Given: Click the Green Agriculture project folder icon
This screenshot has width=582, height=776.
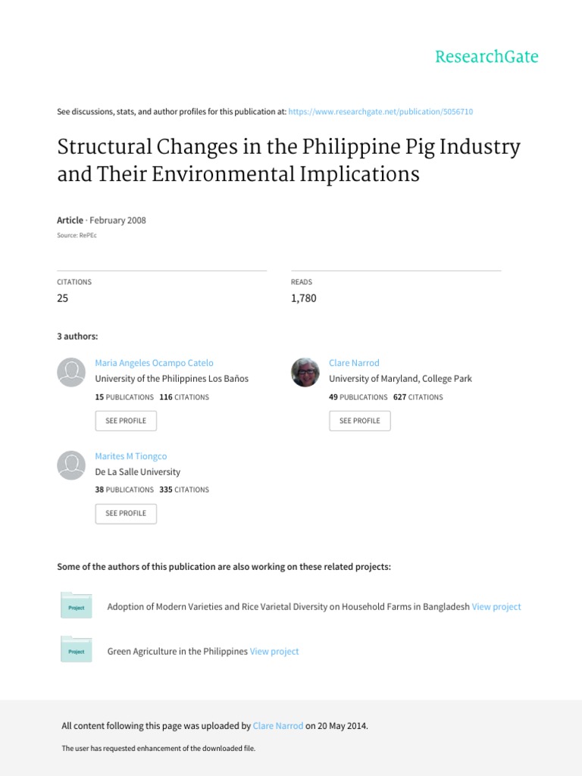Looking at the screenshot, I should click(x=76, y=650).
